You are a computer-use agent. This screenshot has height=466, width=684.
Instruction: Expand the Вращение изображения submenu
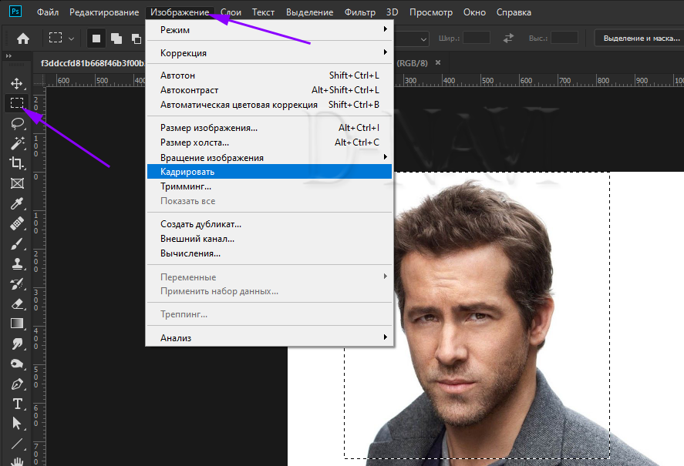(x=270, y=157)
